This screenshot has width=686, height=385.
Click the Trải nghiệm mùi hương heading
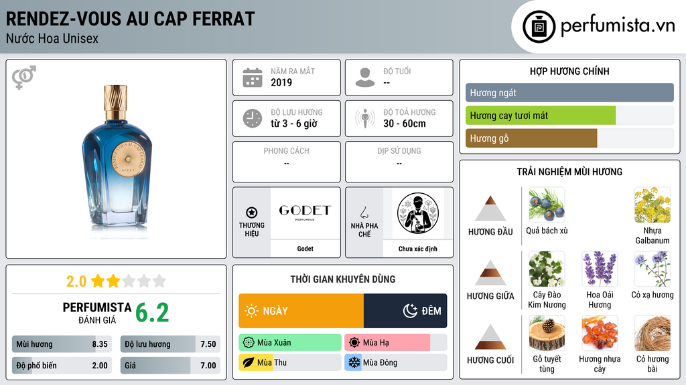(569, 172)
